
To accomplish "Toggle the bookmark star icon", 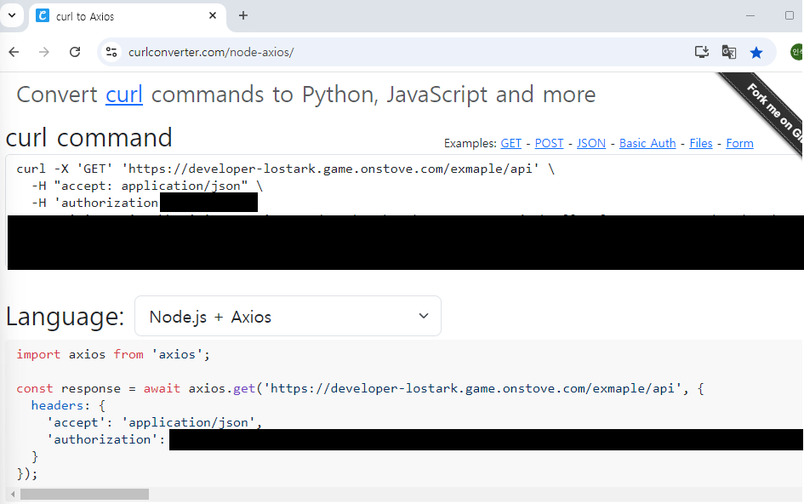I will click(x=756, y=52).
